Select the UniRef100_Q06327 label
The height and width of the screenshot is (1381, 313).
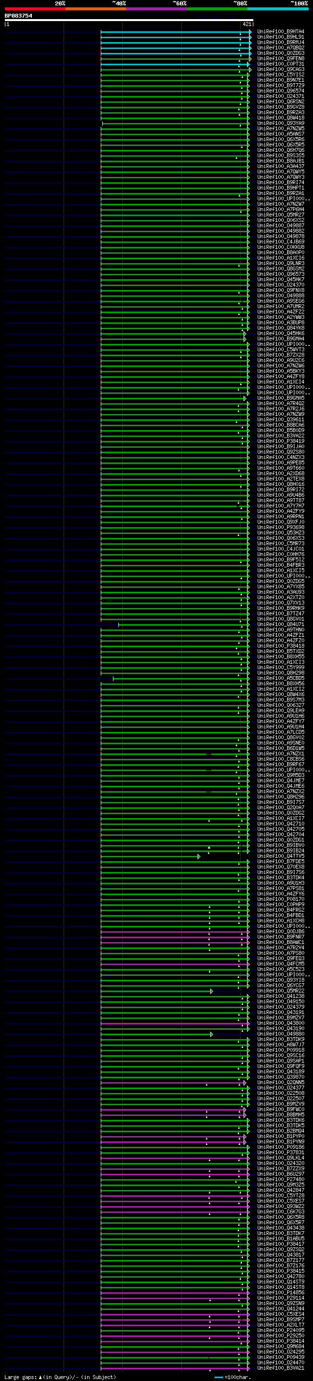281,705
